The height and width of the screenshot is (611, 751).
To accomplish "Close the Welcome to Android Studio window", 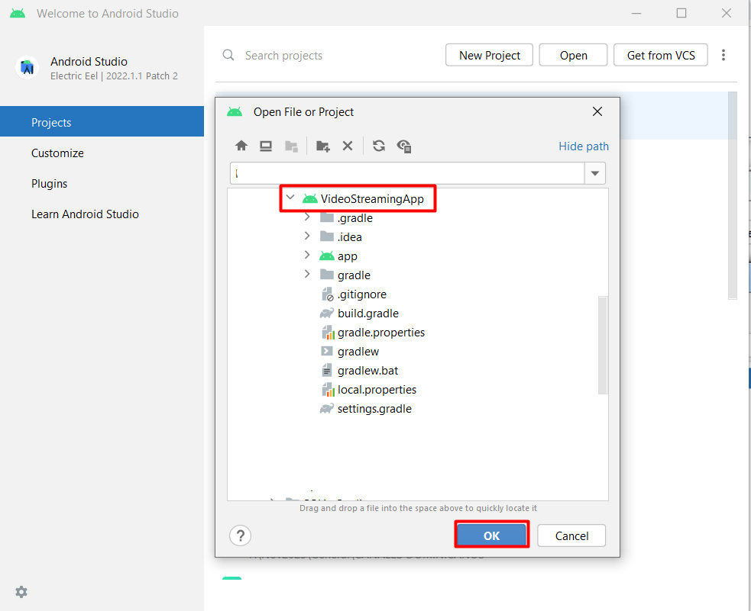I will point(726,14).
